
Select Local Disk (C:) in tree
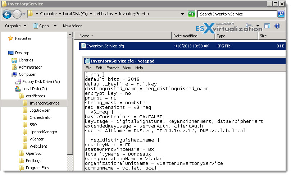pos(35,89)
